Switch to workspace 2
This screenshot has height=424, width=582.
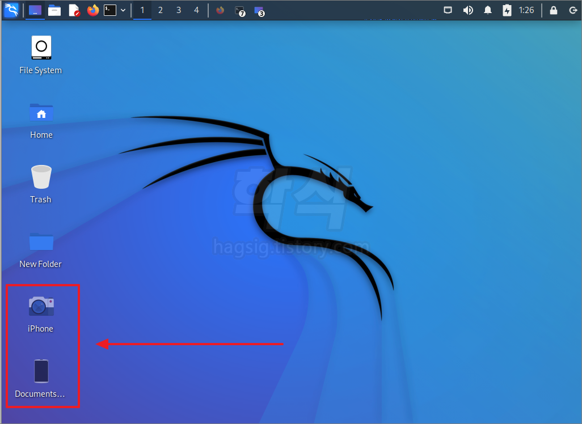pyautogui.click(x=161, y=10)
